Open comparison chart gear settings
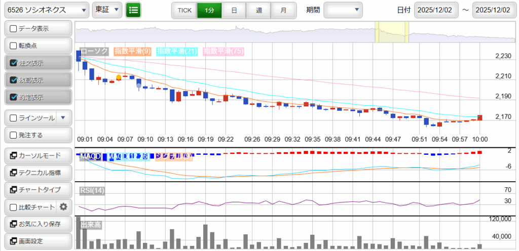 (x=63, y=206)
